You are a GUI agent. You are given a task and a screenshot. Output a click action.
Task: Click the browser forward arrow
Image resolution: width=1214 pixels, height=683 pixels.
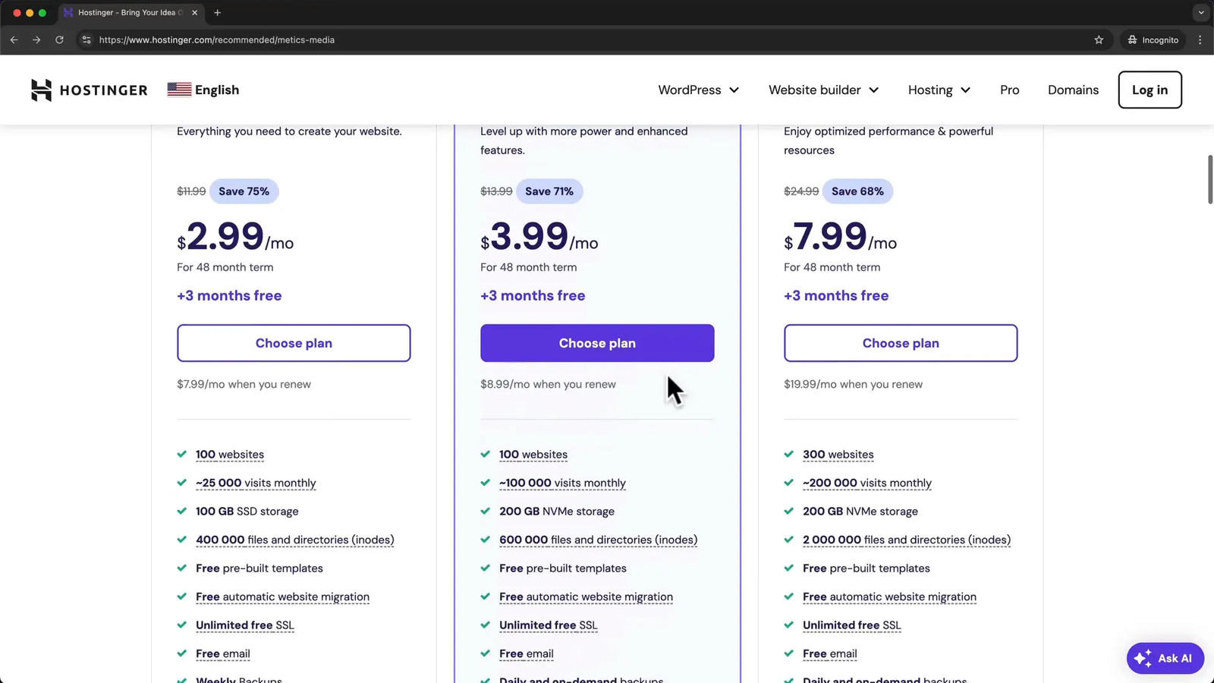tap(36, 39)
